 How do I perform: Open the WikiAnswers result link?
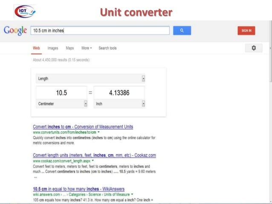78,189
